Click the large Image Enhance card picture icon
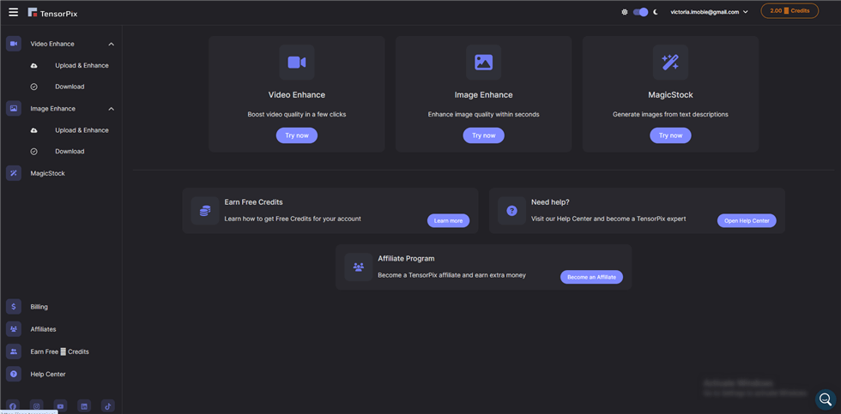Screen dimensions: 841x414 [x=483, y=62]
